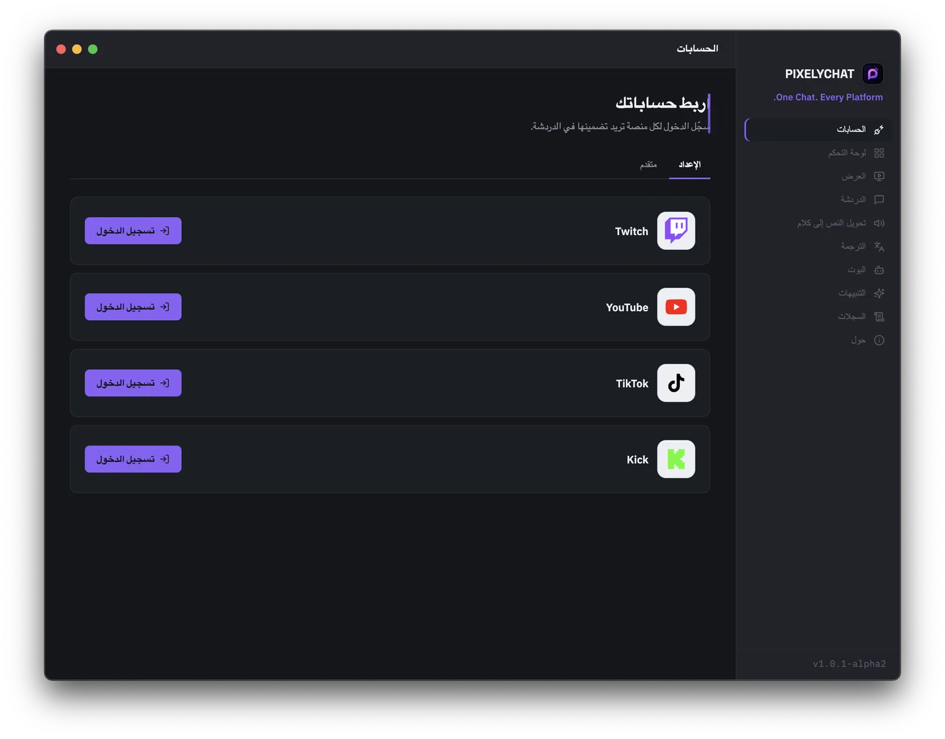Click the PixelyChat logo icon
This screenshot has width=945, height=739.
point(872,74)
